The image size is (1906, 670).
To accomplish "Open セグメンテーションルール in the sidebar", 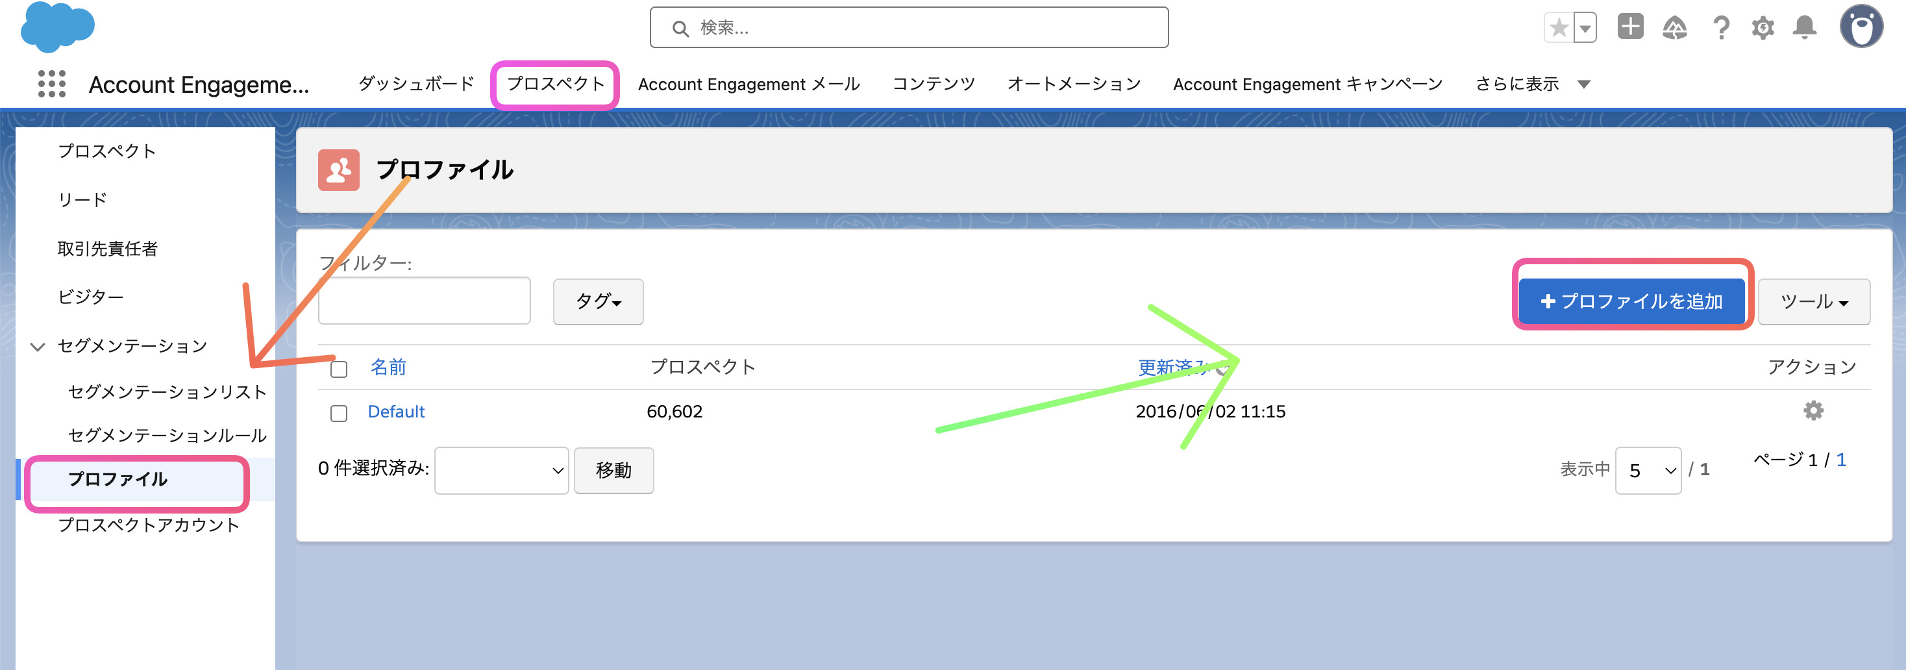I will point(167,436).
